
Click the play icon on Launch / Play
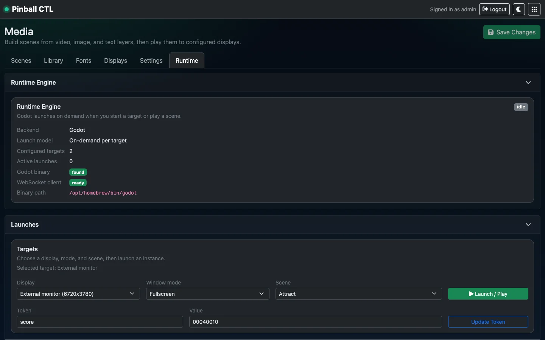click(x=470, y=294)
